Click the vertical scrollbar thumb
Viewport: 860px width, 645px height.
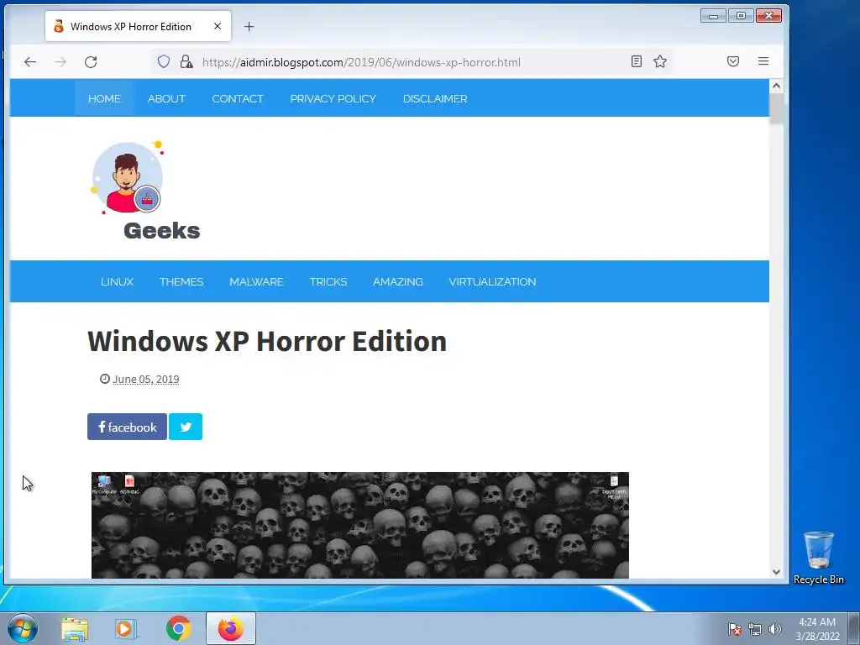776,108
